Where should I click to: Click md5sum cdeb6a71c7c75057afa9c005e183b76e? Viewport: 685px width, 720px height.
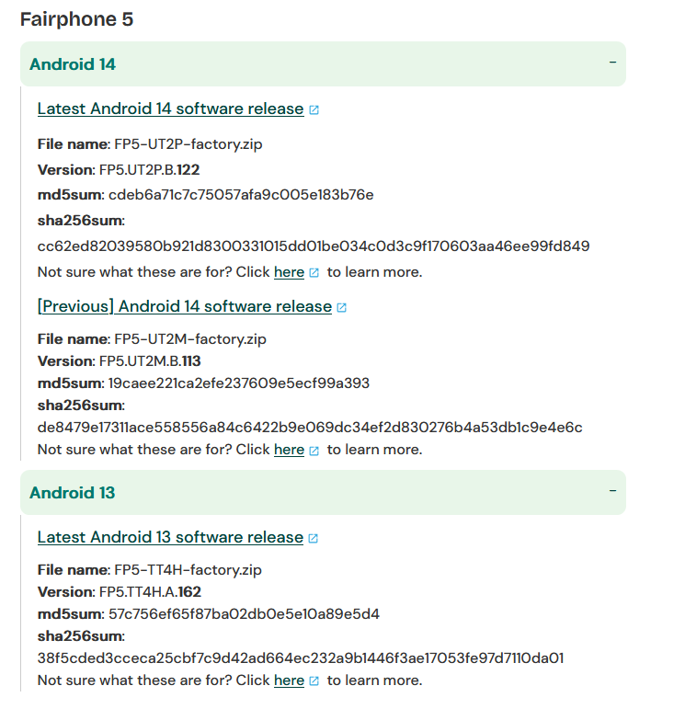coord(241,195)
